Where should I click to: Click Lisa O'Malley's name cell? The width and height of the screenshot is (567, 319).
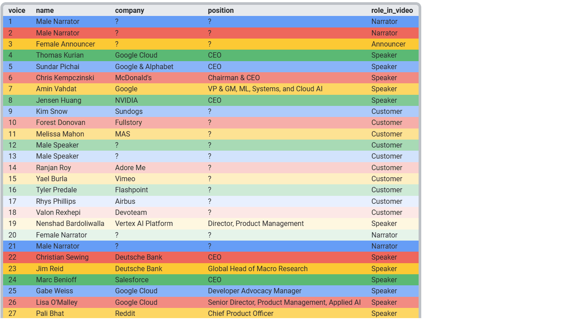[x=57, y=302]
